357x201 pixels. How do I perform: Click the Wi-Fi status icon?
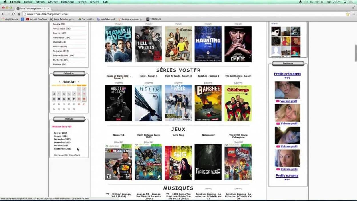click(x=317, y=2)
